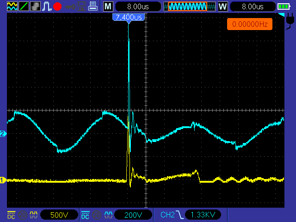Viewport: 296px width, 222px height.
Task: Open the M main timebase 8.00us field
Action: pyautogui.click(x=138, y=6)
